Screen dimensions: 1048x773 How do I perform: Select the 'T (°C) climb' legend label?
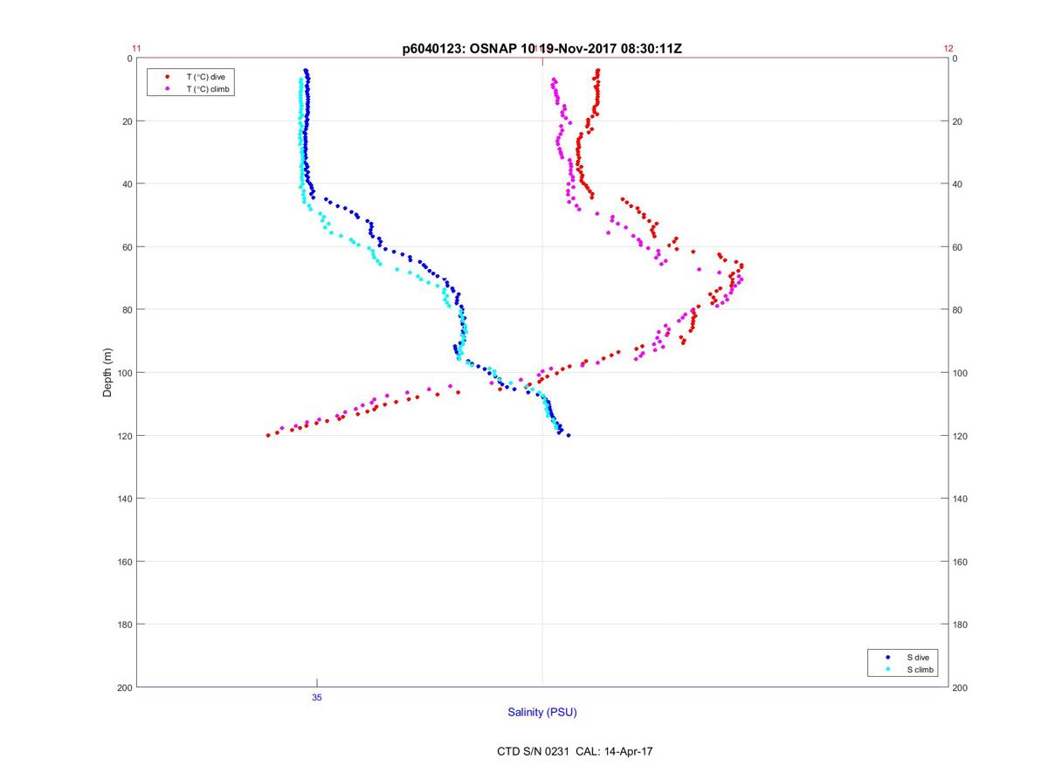point(208,89)
